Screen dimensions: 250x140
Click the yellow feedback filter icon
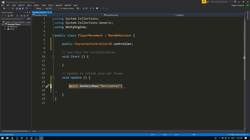204,2
